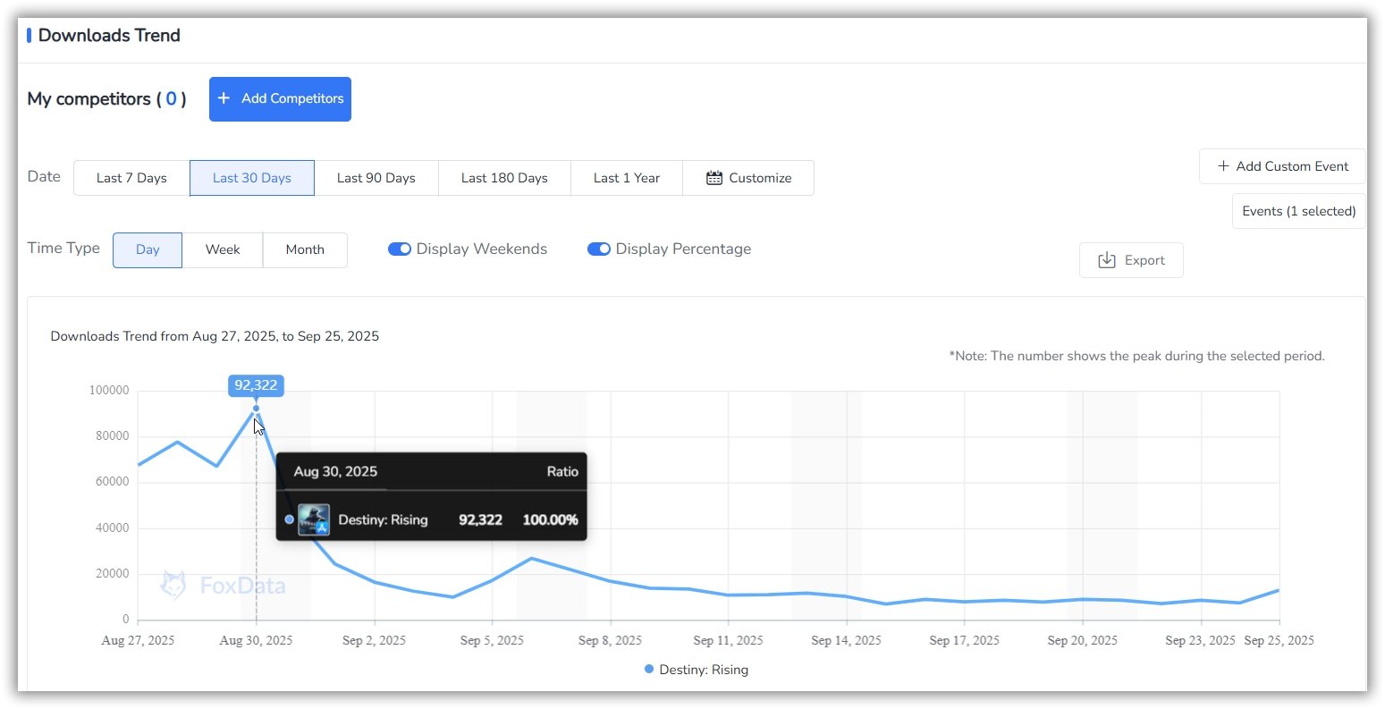Set Time Type to Month
The width and height of the screenshot is (1385, 709).
pos(305,250)
